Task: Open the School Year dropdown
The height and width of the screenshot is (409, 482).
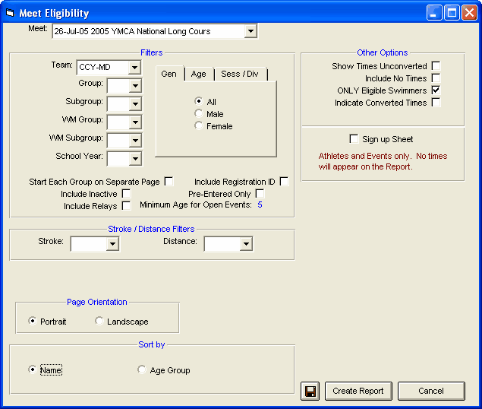Action: [x=134, y=158]
